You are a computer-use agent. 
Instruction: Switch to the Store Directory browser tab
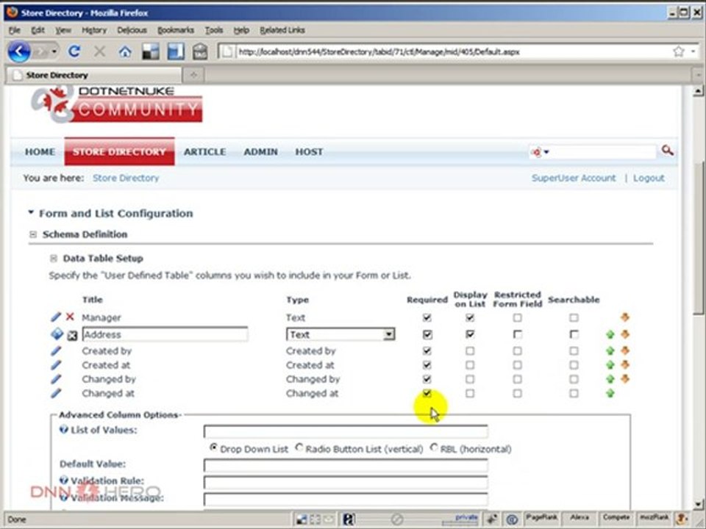coord(95,75)
